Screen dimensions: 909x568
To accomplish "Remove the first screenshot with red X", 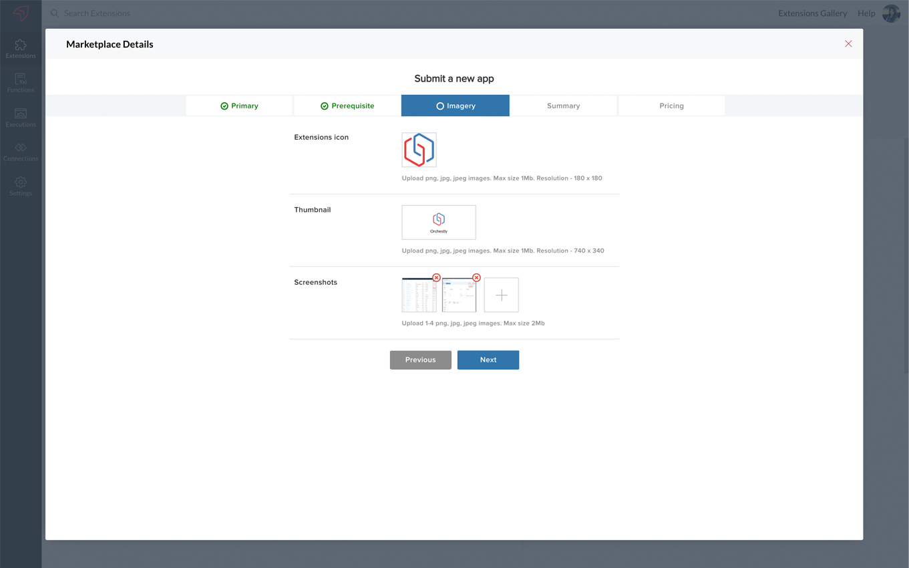I will [x=436, y=277].
